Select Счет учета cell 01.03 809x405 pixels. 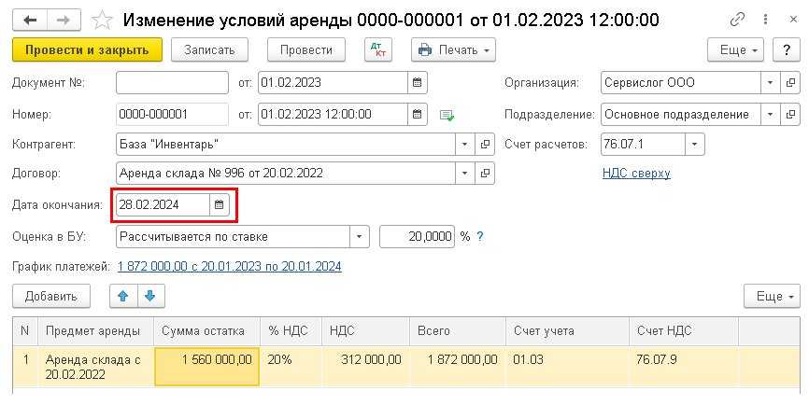click(568, 367)
